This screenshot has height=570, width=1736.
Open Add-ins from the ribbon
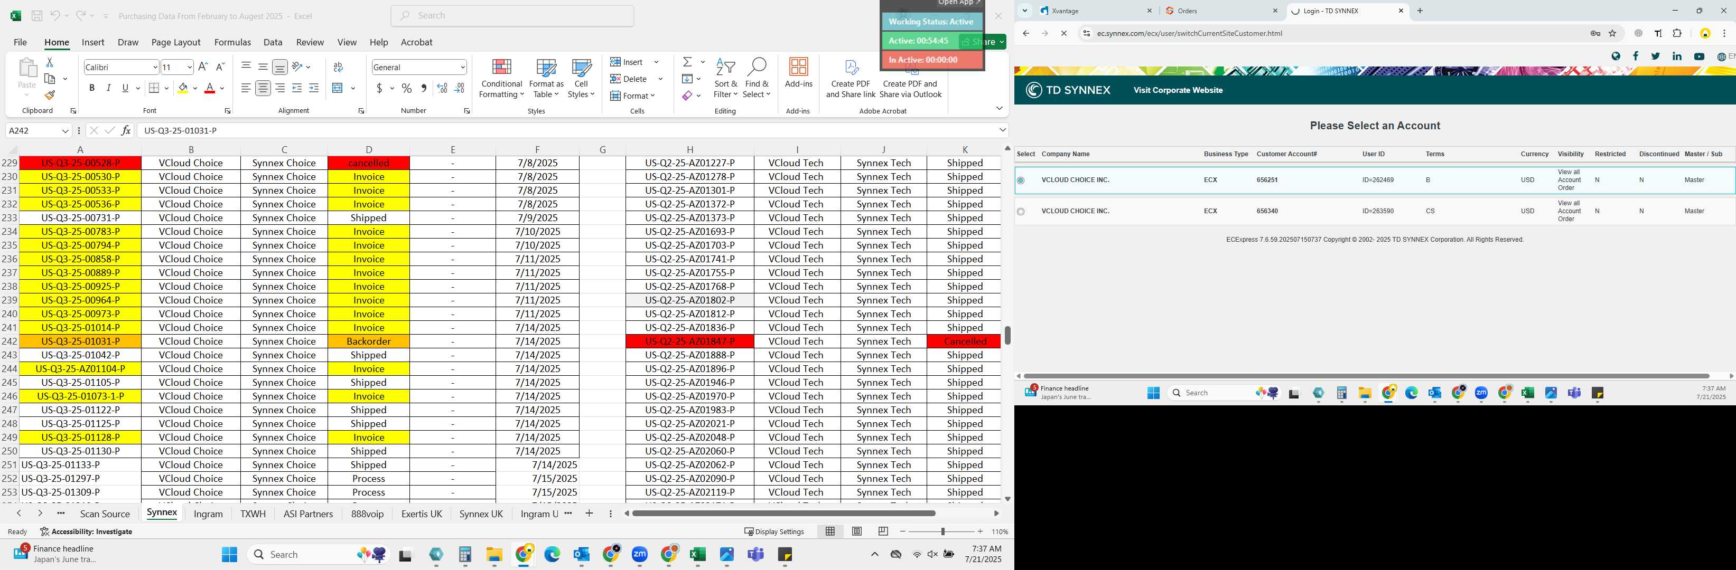pos(799,73)
